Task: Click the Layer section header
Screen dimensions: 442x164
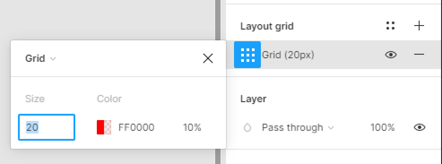Action: pos(253,99)
